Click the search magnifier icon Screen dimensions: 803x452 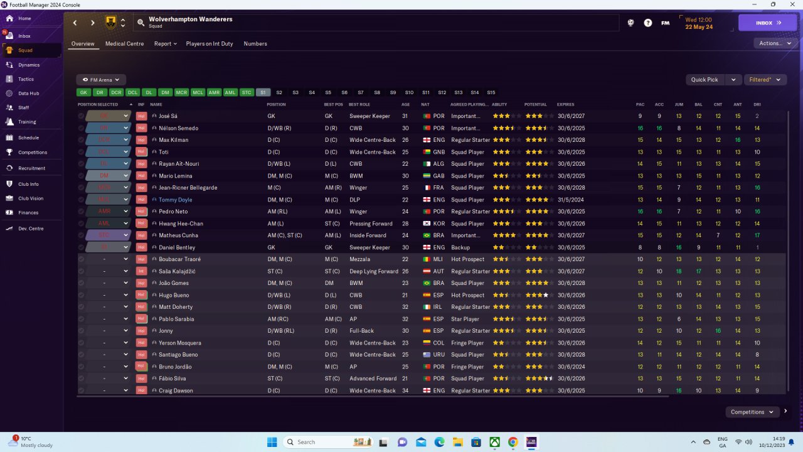(141, 23)
